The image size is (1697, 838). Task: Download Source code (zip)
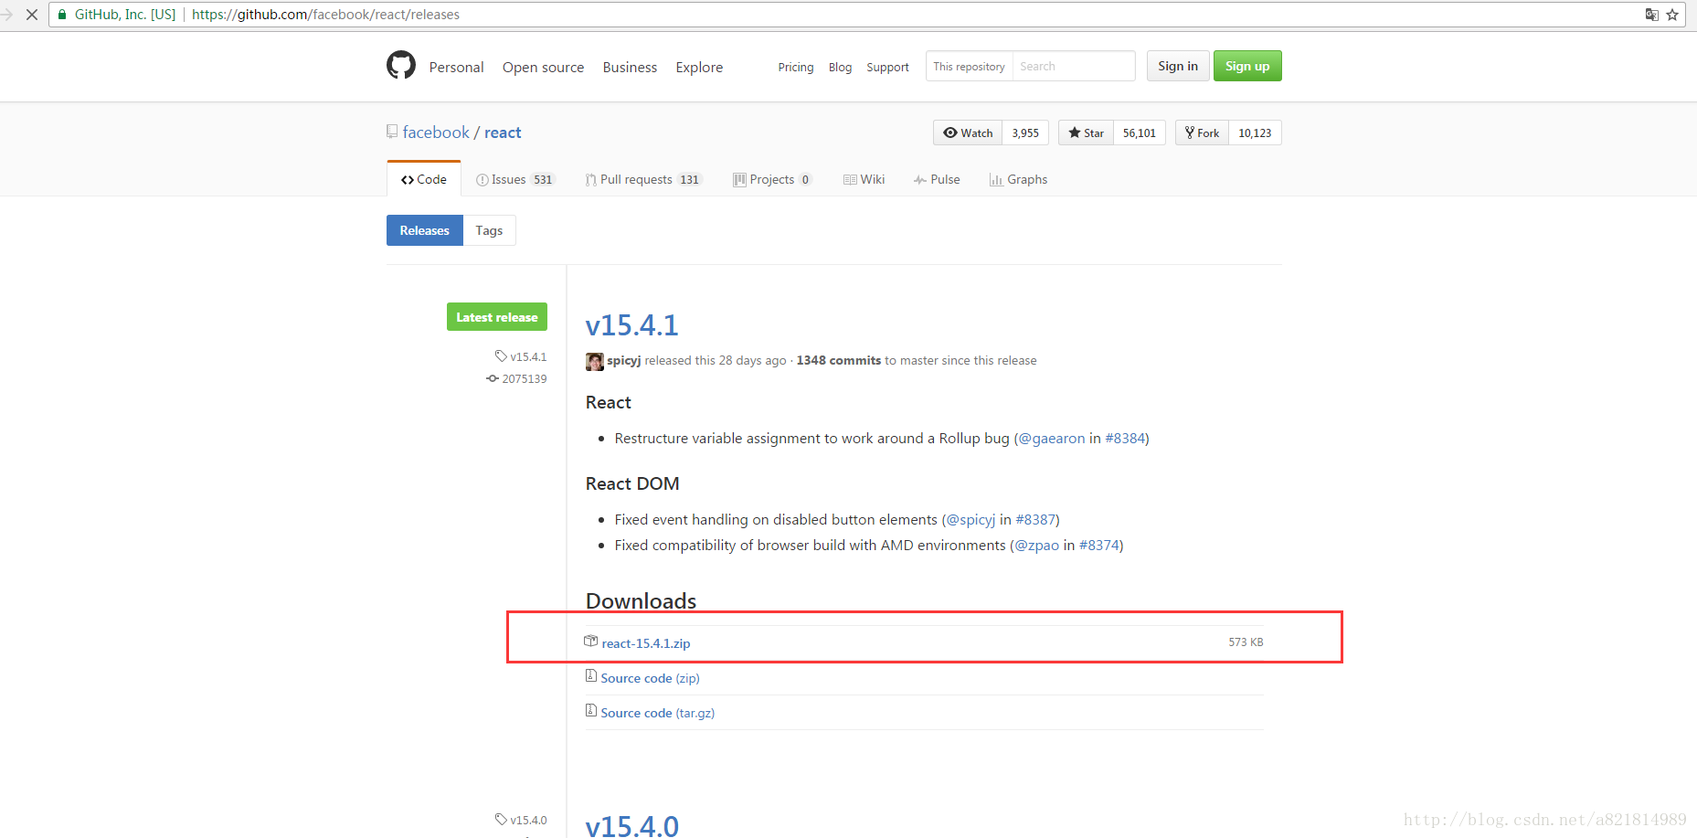click(651, 678)
